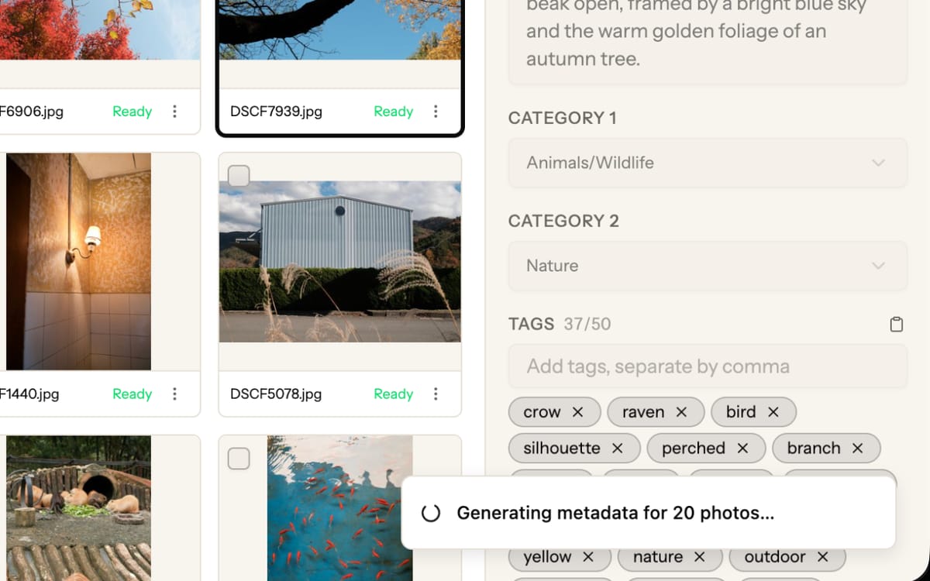
Task: Open the three-dot menu for F1440.jpg
Action: click(x=174, y=394)
